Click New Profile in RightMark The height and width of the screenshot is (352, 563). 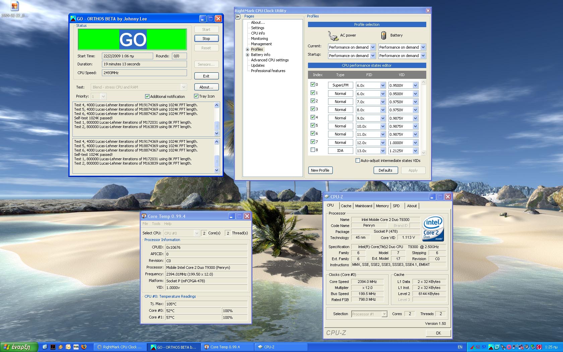(320, 170)
